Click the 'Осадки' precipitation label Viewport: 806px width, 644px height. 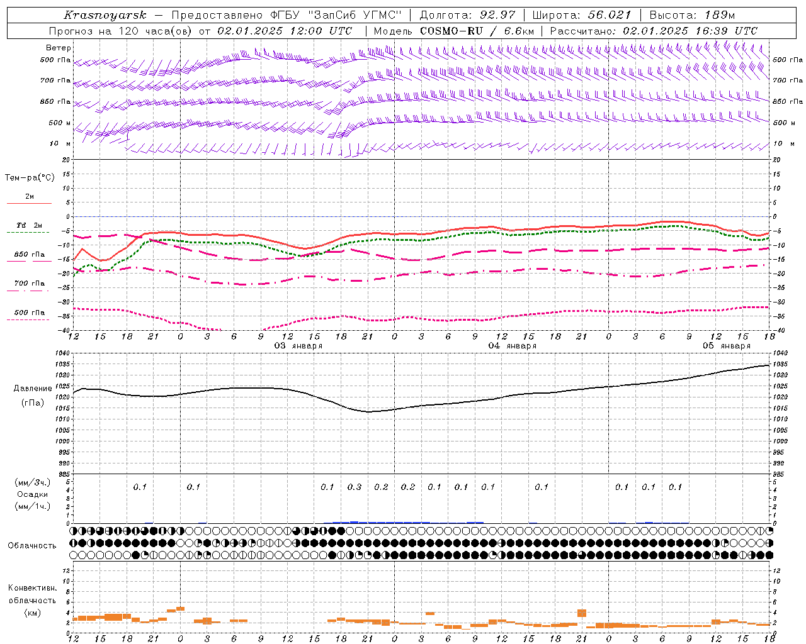tap(33, 494)
